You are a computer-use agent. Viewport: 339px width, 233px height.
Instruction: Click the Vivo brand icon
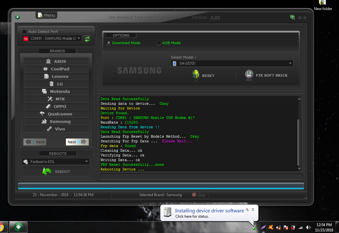point(49,129)
